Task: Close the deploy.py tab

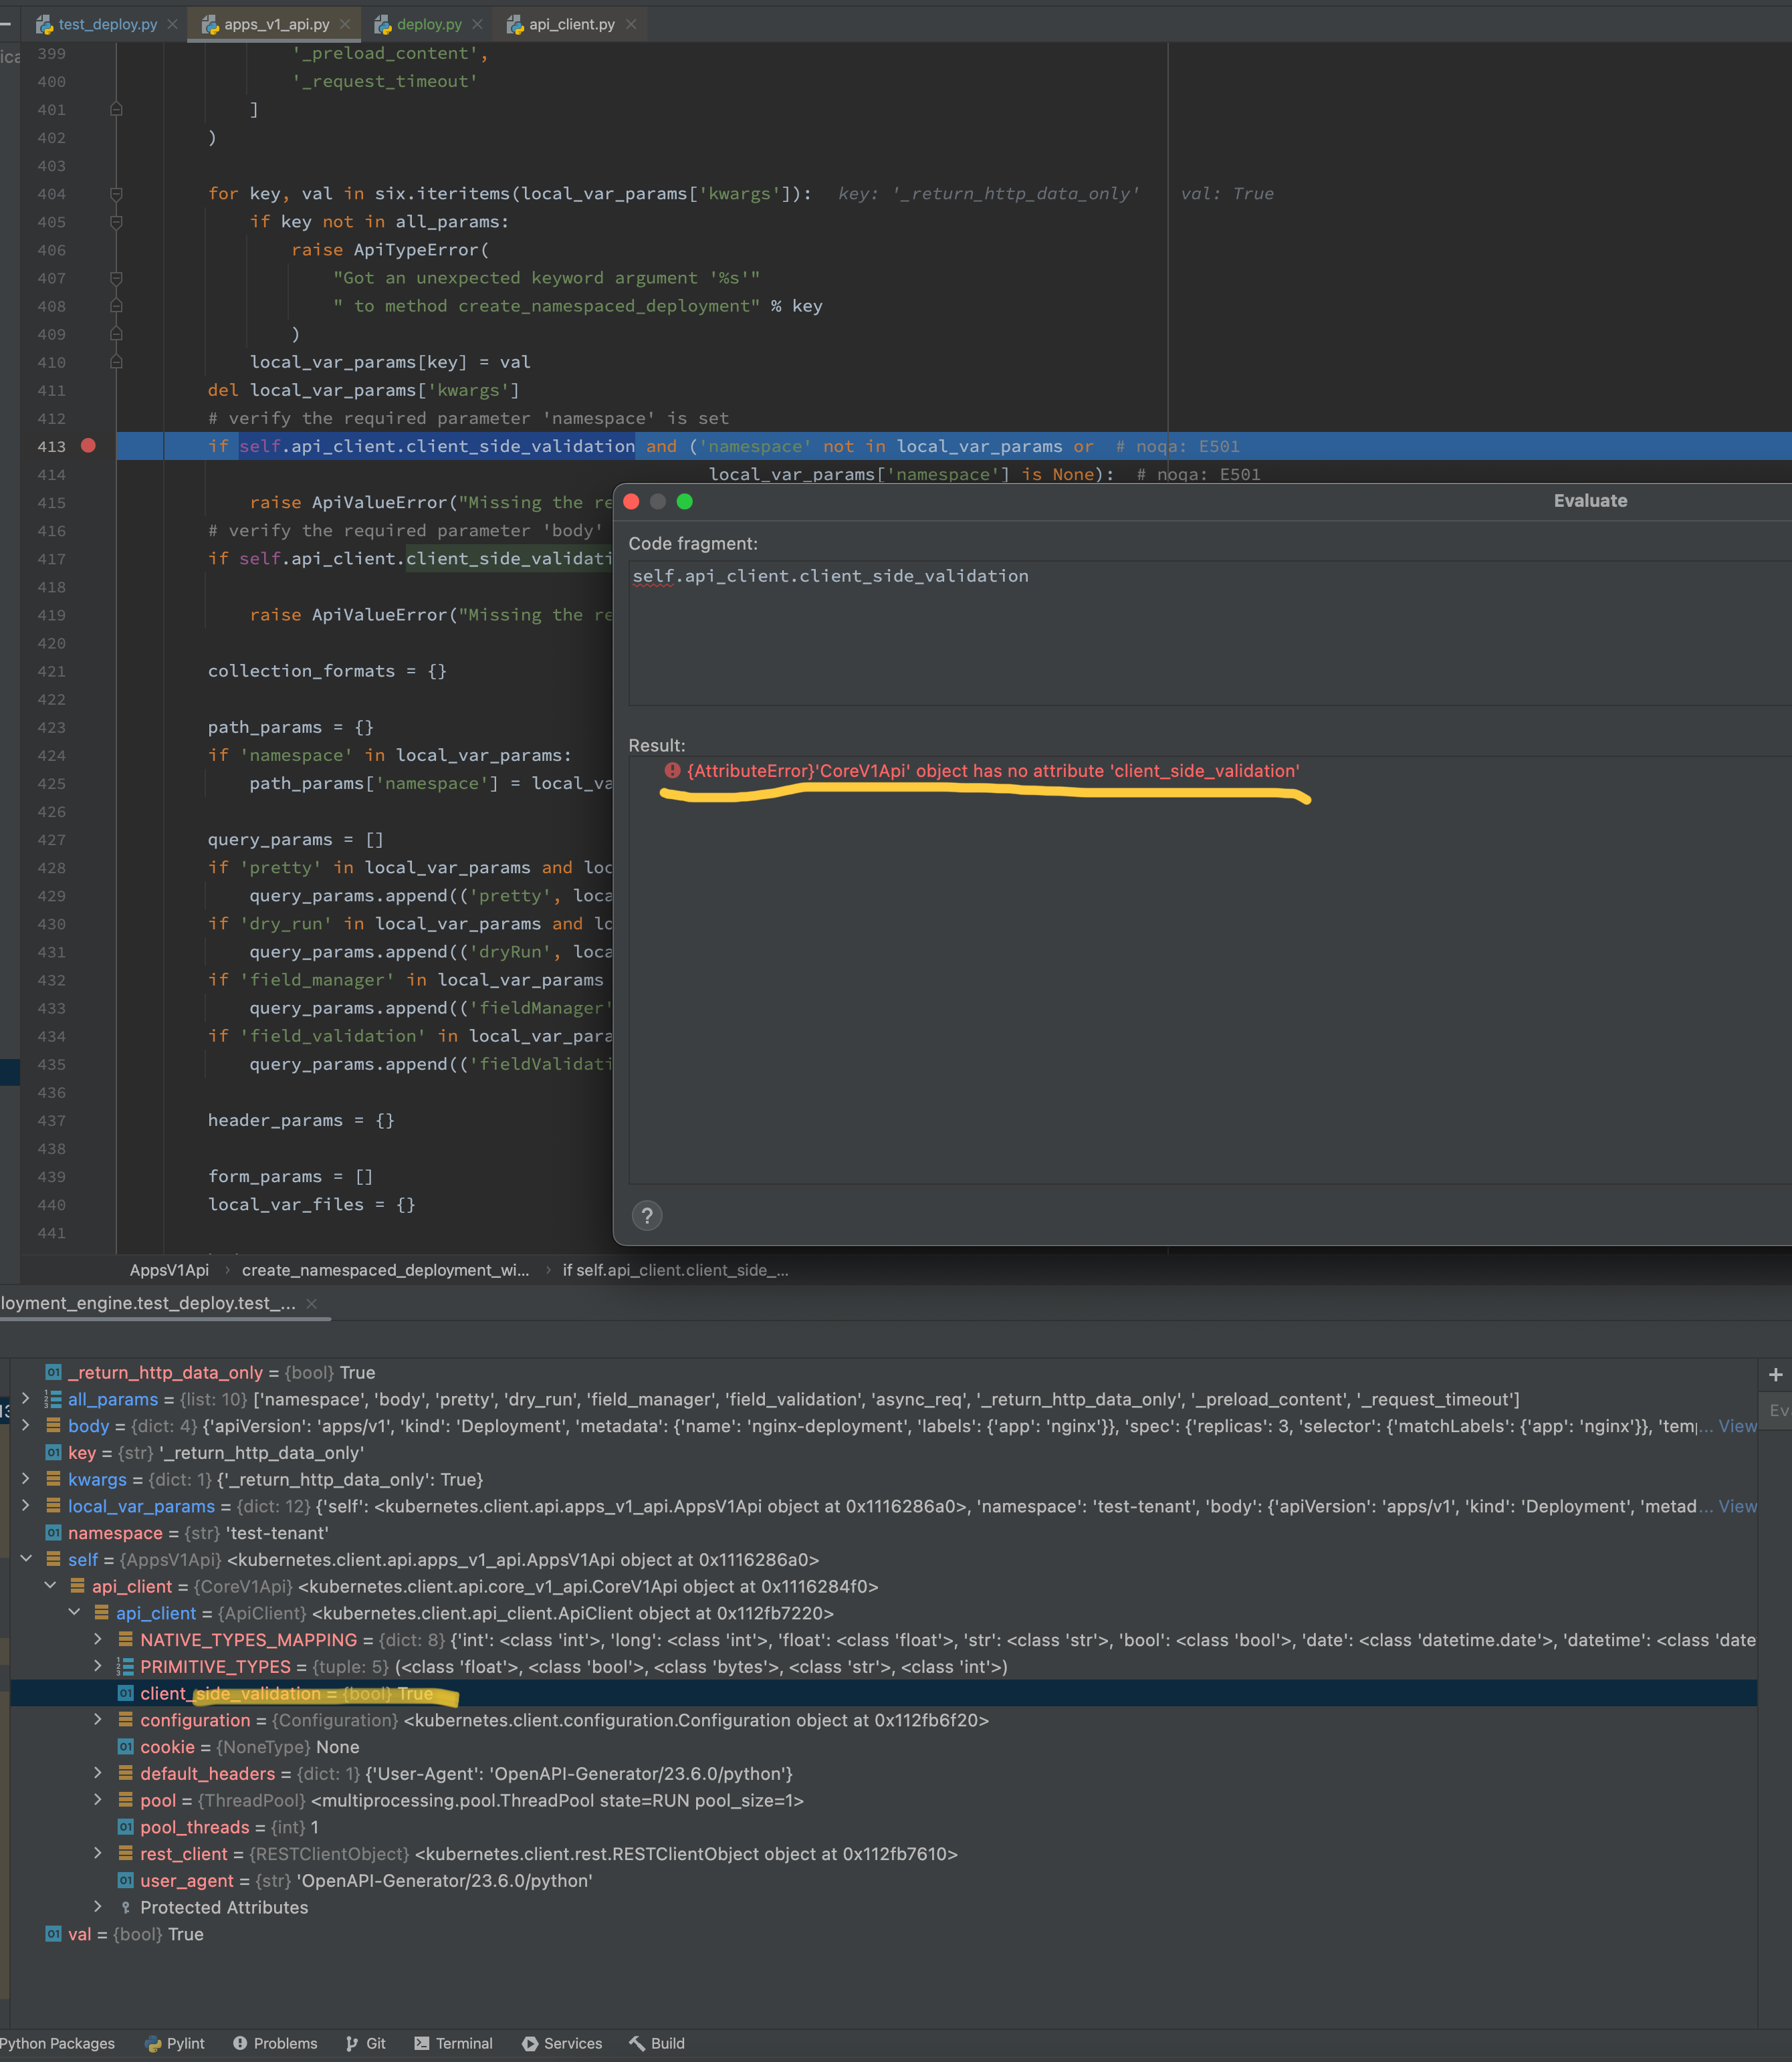Action: pyautogui.click(x=477, y=24)
